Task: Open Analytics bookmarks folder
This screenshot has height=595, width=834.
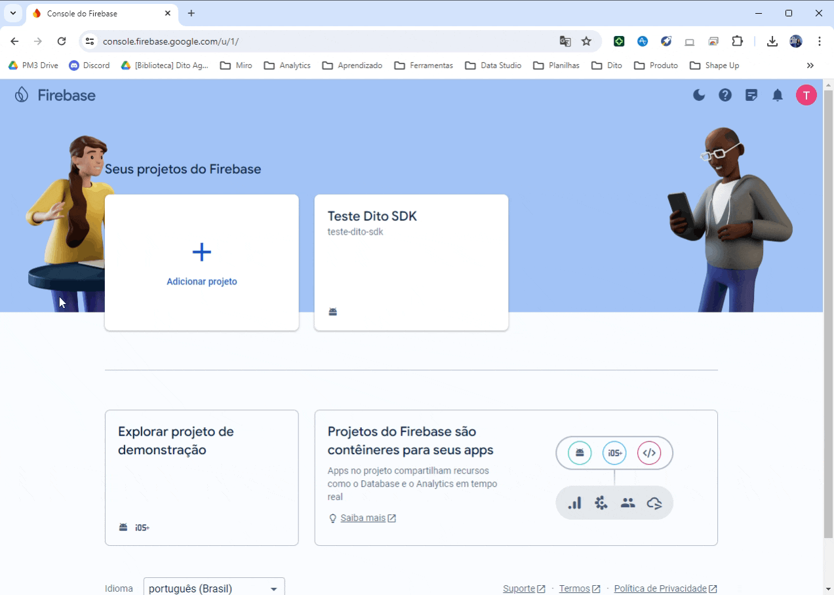Action: pos(287,66)
